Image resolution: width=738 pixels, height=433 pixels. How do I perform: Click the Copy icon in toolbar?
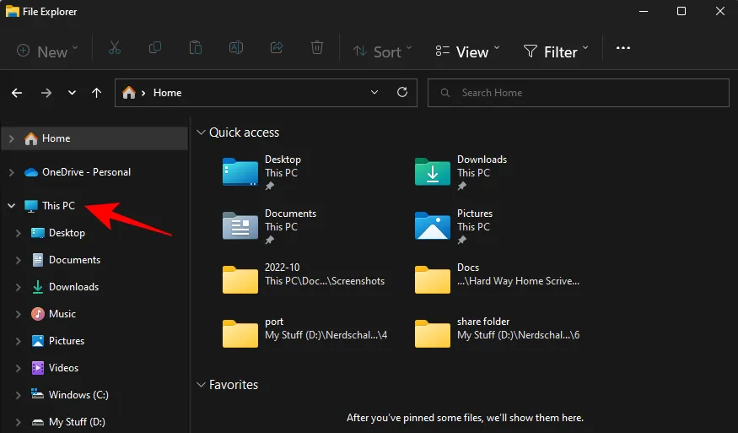tap(155, 49)
